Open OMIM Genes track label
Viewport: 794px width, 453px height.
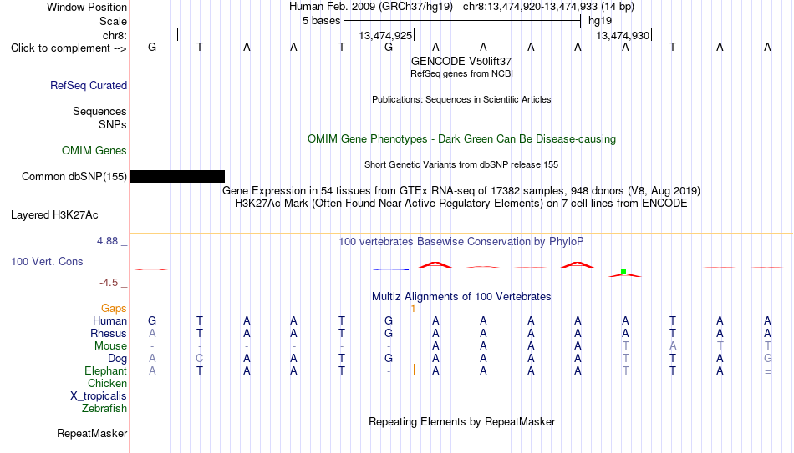(x=94, y=151)
